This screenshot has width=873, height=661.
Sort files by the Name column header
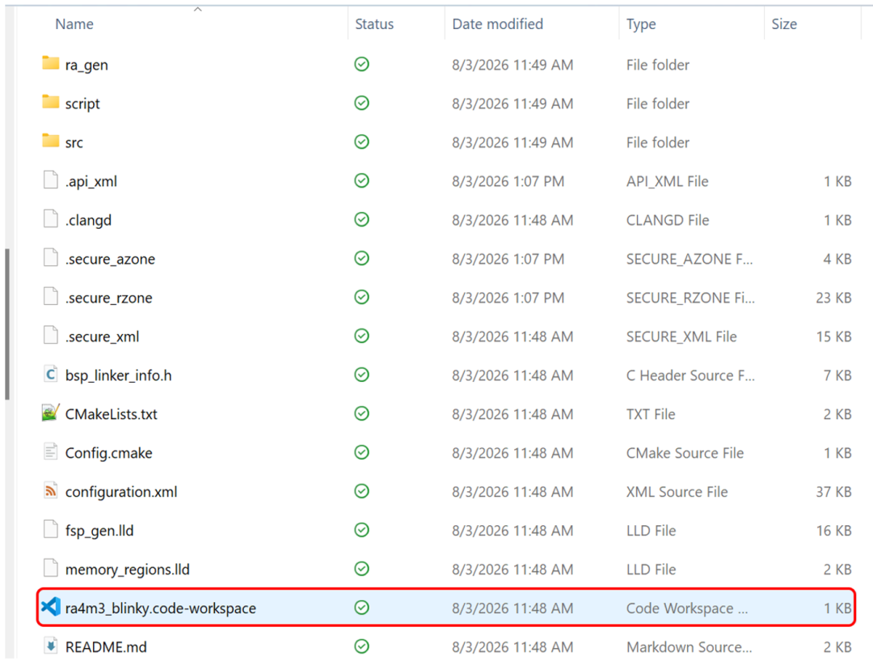(74, 24)
